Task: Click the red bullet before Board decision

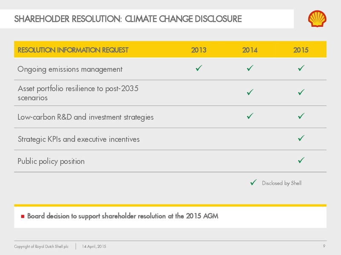Action: [23, 216]
